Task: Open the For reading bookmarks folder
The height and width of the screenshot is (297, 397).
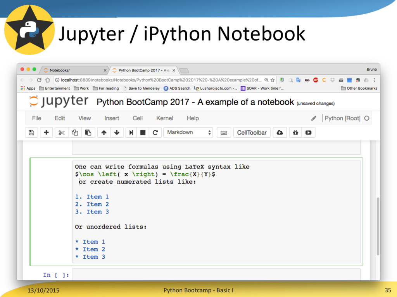Action: tap(106, 89)
